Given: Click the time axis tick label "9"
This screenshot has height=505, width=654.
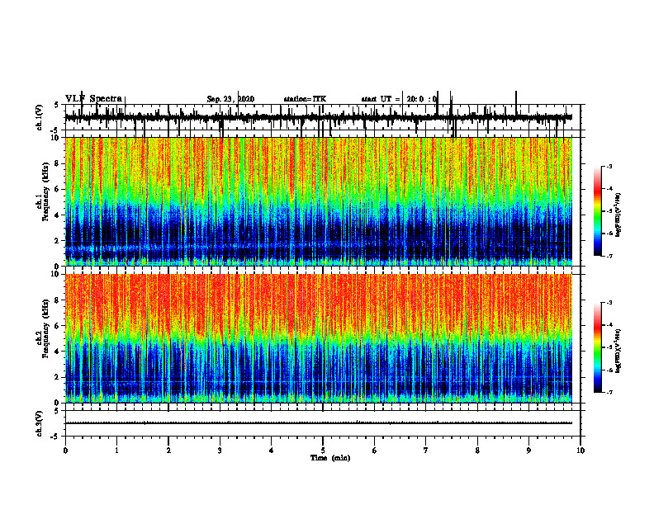Looking at the screenshot, I should click(x=528, y=451).
